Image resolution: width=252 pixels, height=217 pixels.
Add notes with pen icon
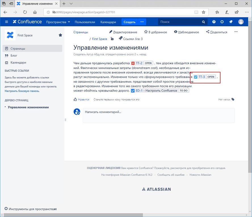point(227,12)
